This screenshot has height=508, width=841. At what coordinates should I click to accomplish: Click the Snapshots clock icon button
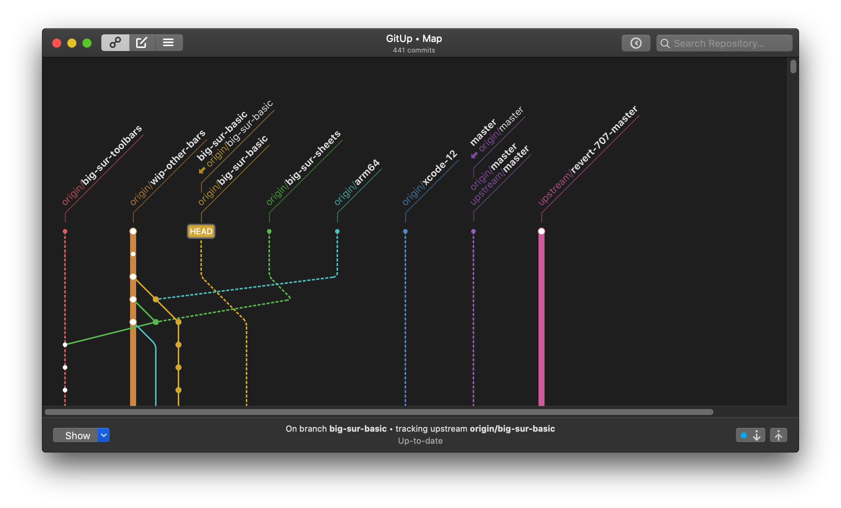pos(636,43)
